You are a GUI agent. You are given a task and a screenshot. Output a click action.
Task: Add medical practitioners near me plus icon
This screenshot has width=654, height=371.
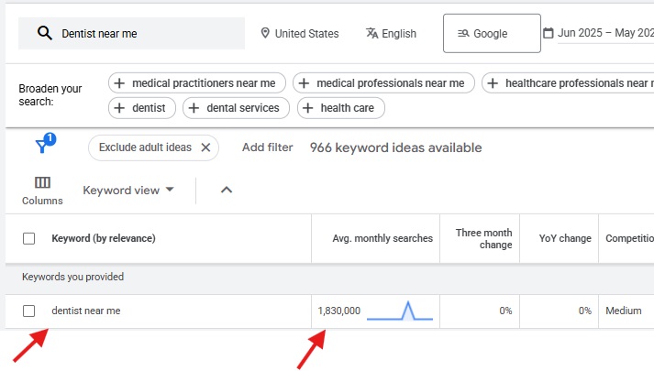coord(119,83)
